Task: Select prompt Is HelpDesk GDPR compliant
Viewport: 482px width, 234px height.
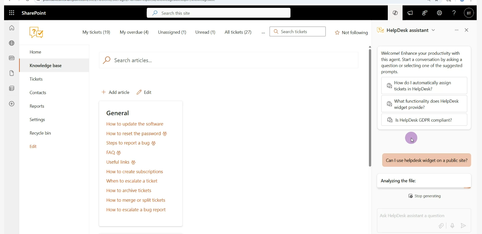Action: [424, 120]
